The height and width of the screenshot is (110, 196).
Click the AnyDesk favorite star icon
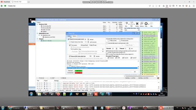coord(159,6)
